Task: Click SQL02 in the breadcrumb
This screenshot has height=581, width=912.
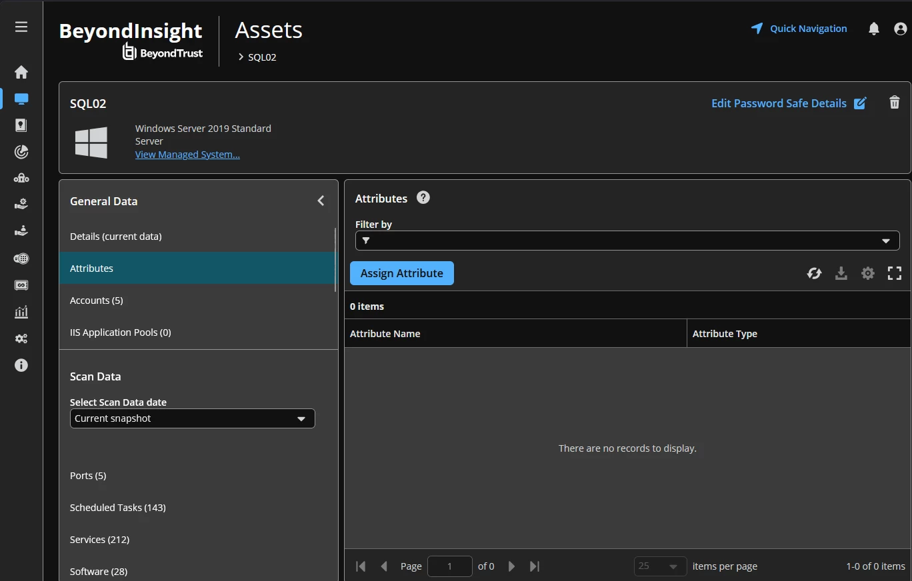Action: pyautogui.click(x=262, y=57)
